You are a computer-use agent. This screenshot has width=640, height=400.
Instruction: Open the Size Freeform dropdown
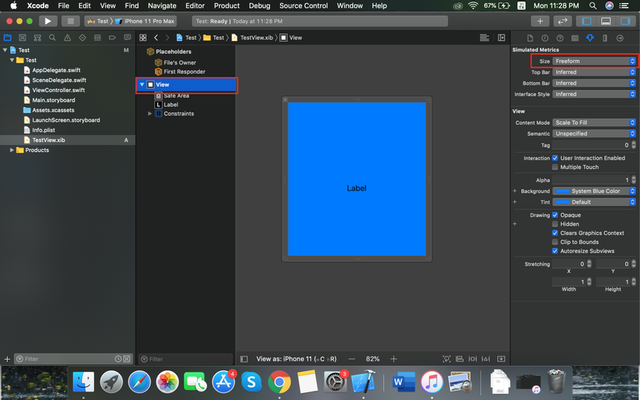(594, 61)
